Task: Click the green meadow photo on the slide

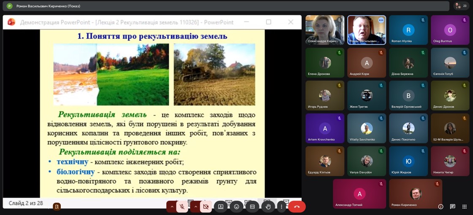Action: pos(111,74)
